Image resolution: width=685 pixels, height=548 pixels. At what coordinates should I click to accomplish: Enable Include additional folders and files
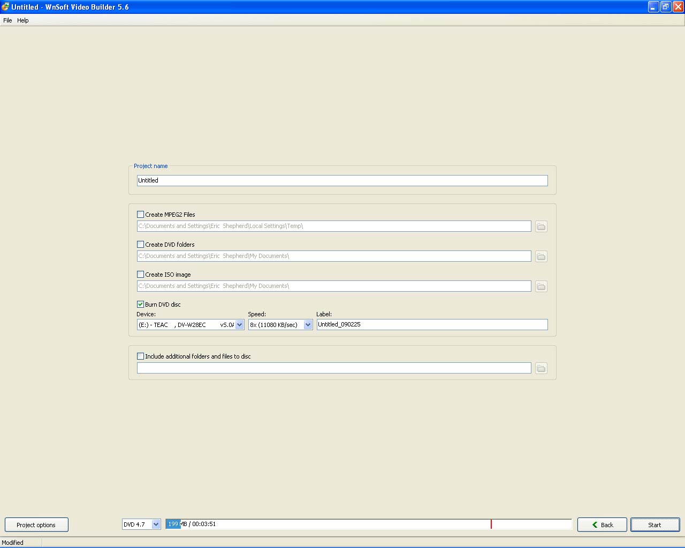click(141, 356)
